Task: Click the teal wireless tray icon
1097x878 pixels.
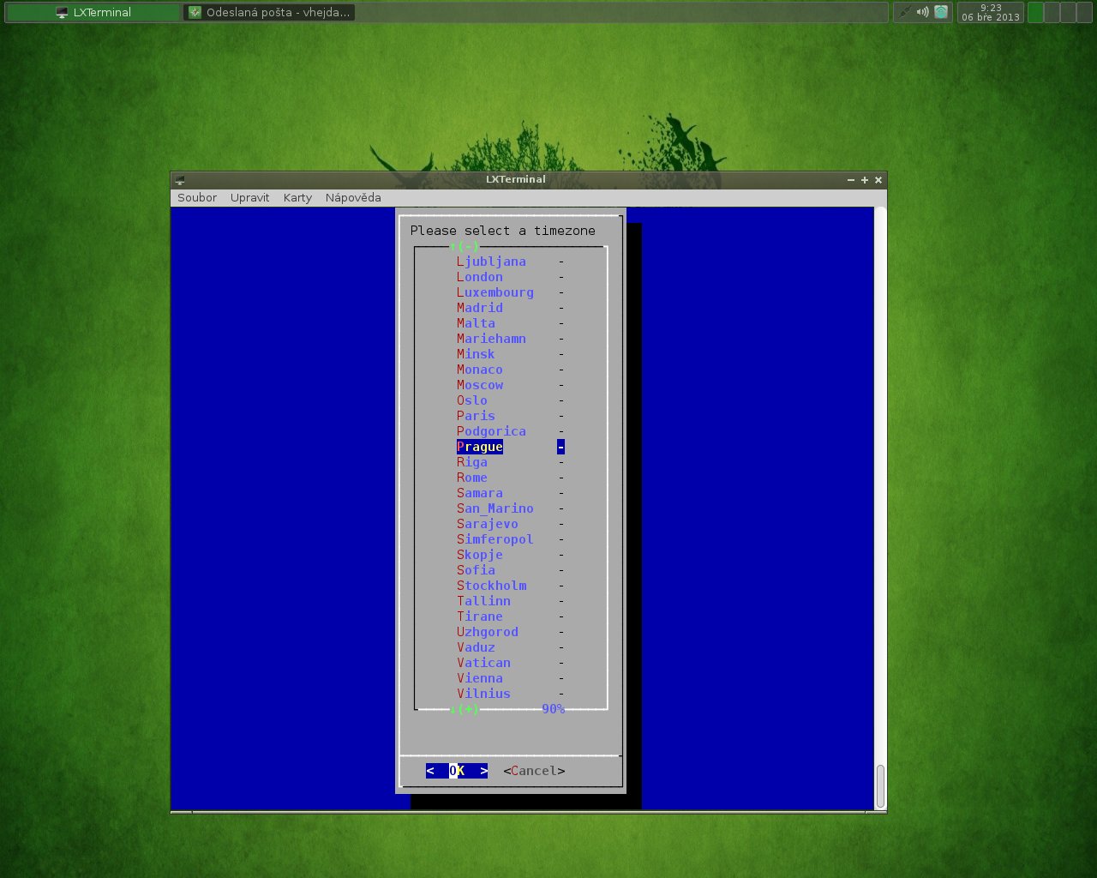Action: 941,12
